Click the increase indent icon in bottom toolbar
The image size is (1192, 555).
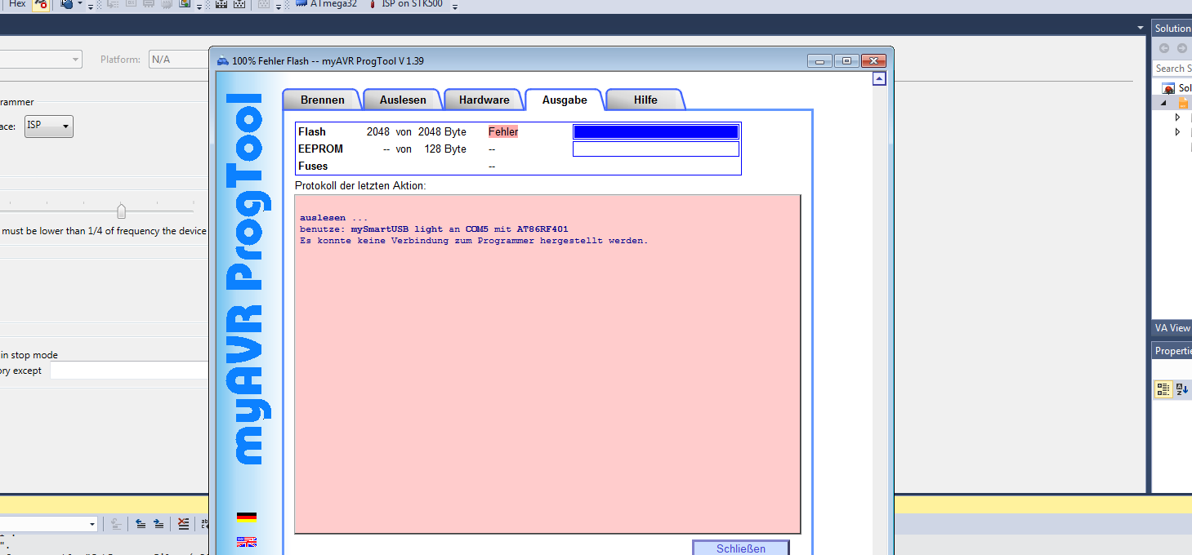tap(158, 524)
